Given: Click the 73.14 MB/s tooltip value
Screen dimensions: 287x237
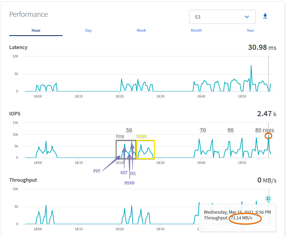Looking at the screenshot, I should (241, 218).
